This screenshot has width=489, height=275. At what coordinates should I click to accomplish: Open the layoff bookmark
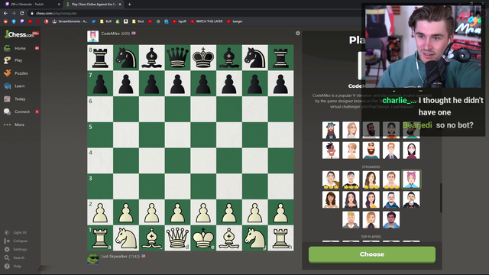[180, 21]
